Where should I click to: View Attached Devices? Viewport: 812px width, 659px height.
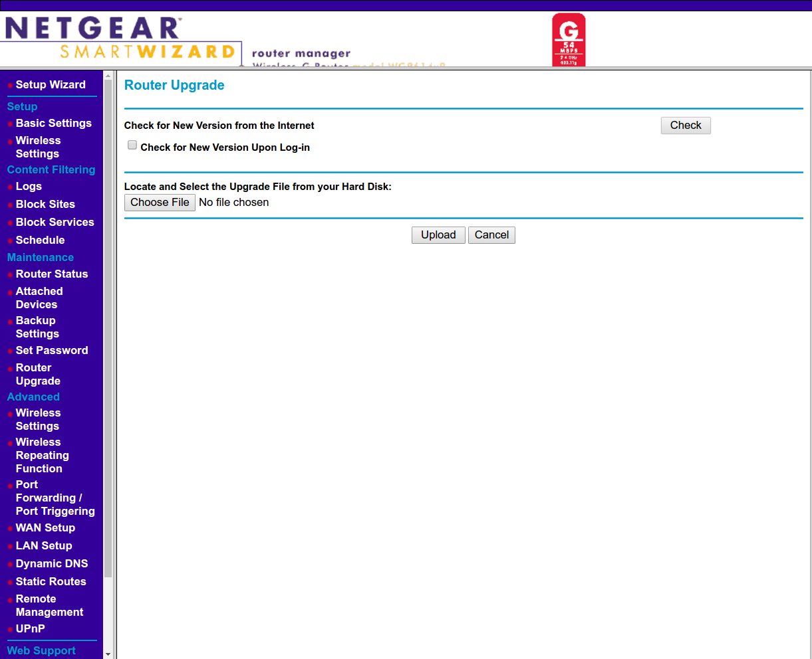click(39, 298)
